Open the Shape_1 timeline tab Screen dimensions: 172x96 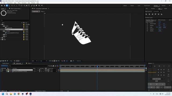(x=30, y=63)
